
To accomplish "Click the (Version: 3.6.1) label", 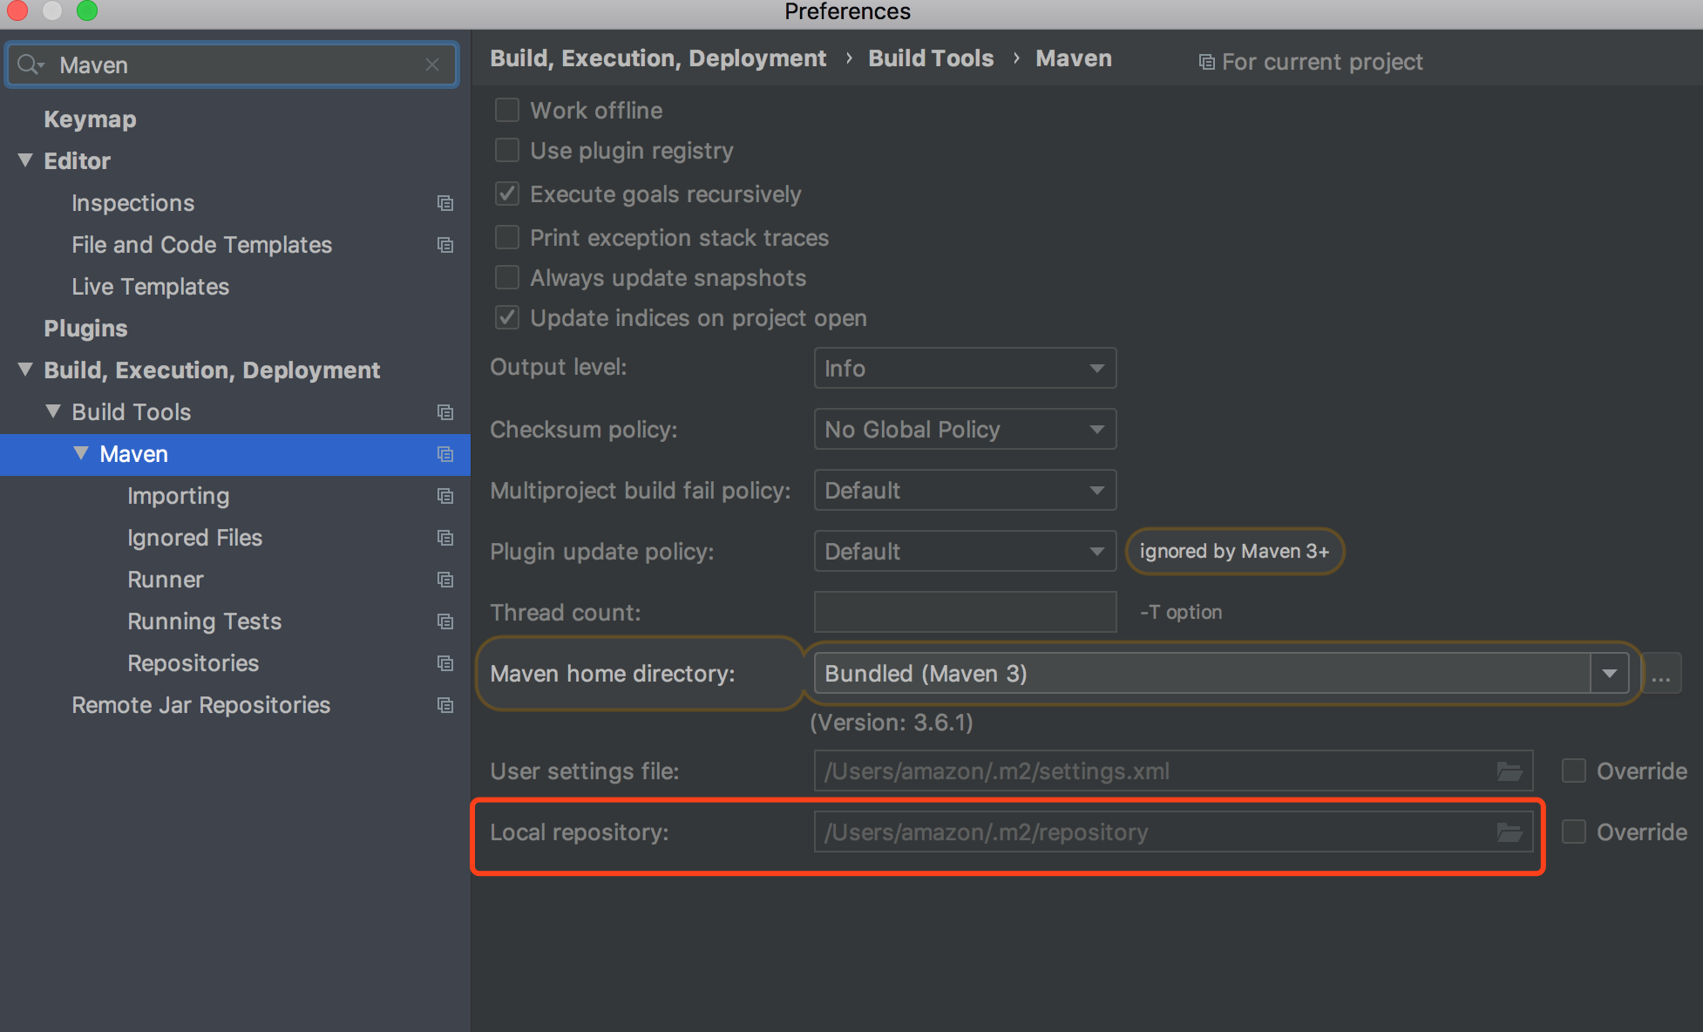I will (892, 723).
